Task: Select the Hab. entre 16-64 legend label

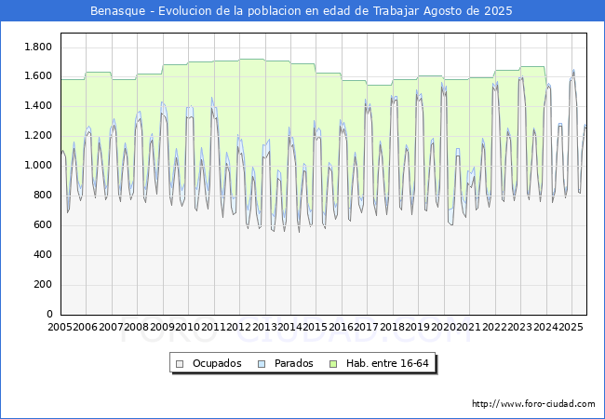Action: [387, 363]
